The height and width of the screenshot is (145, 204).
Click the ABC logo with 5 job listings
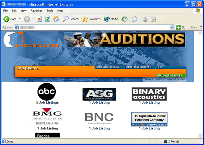(47, 91)
